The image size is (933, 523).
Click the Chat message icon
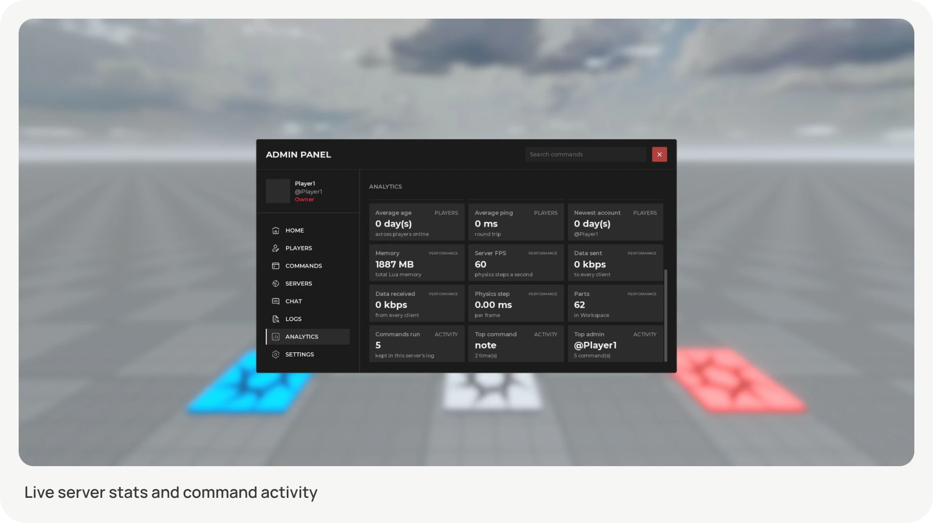pos(276,301)
